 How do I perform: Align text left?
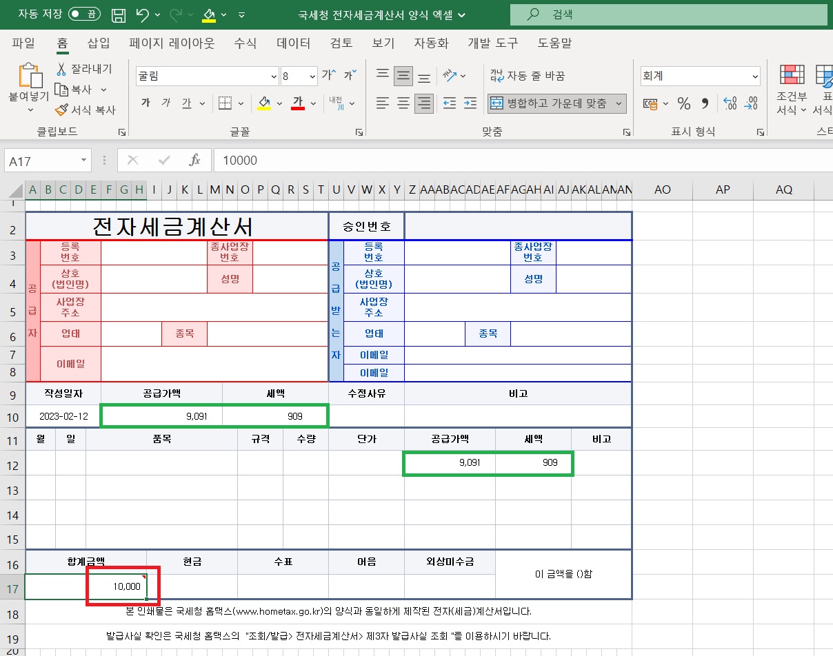click(383, 103)
